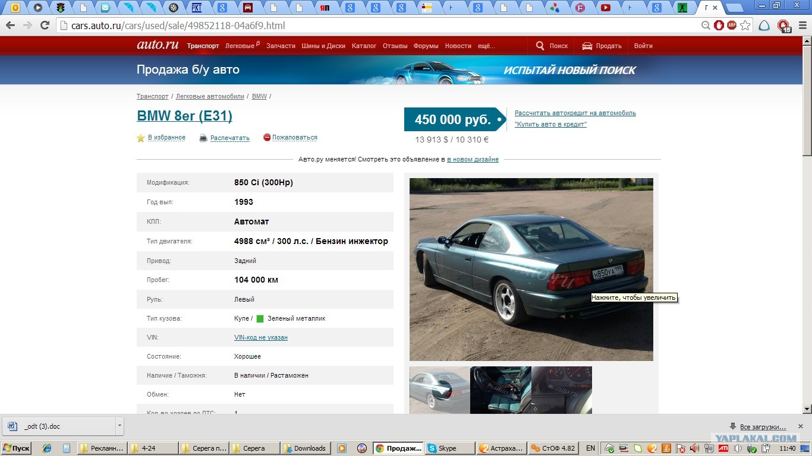Open the Форумы menu item
The width and height of the screenshot is (812, 456).
426,46
